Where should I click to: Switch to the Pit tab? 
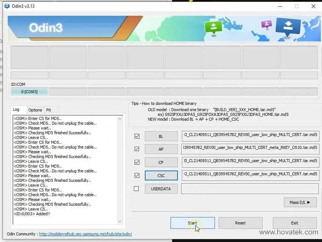tap(51, 110)
